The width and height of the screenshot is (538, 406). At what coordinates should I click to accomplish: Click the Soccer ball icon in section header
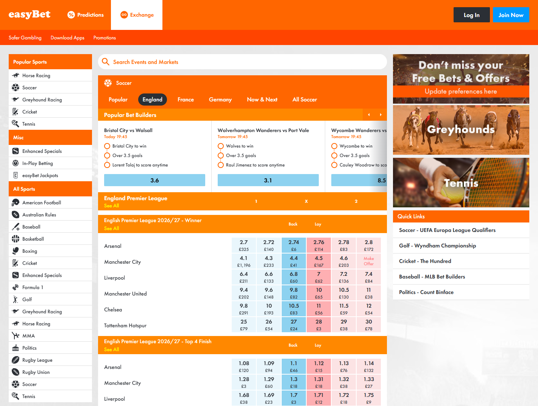[x=108, y=83]
